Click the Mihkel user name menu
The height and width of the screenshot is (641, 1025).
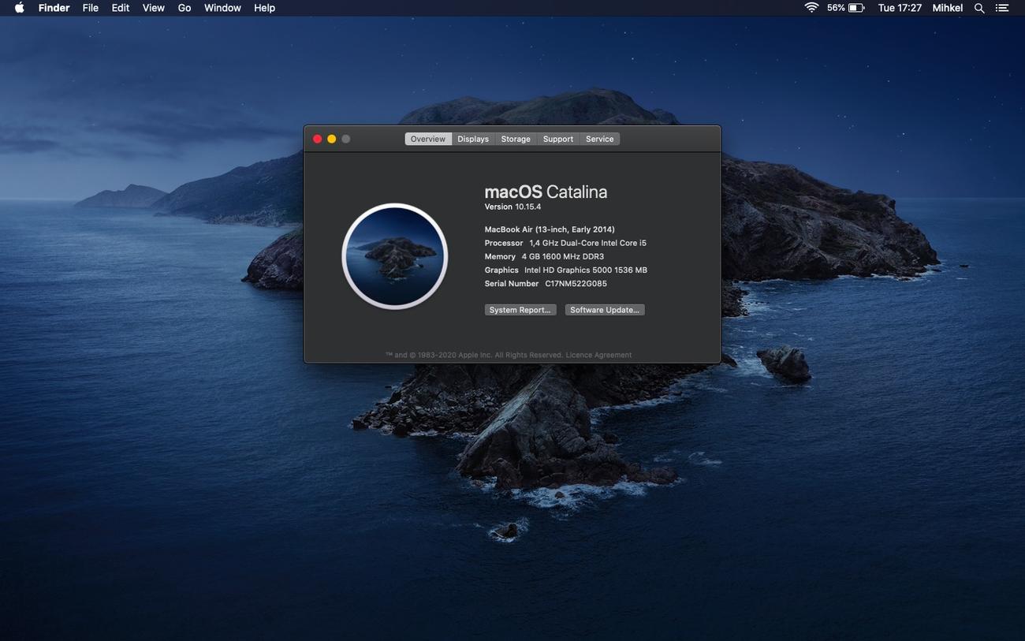948,8
